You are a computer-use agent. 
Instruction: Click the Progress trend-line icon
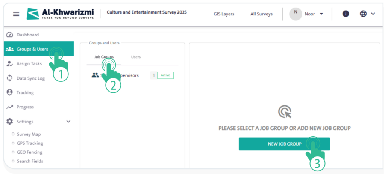[10, 107]
